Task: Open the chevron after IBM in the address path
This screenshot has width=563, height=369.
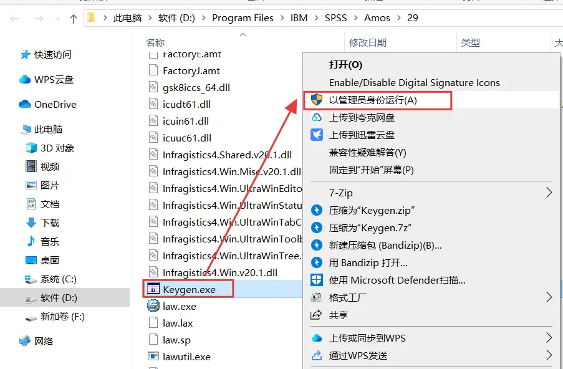Action: click(317, 18)
